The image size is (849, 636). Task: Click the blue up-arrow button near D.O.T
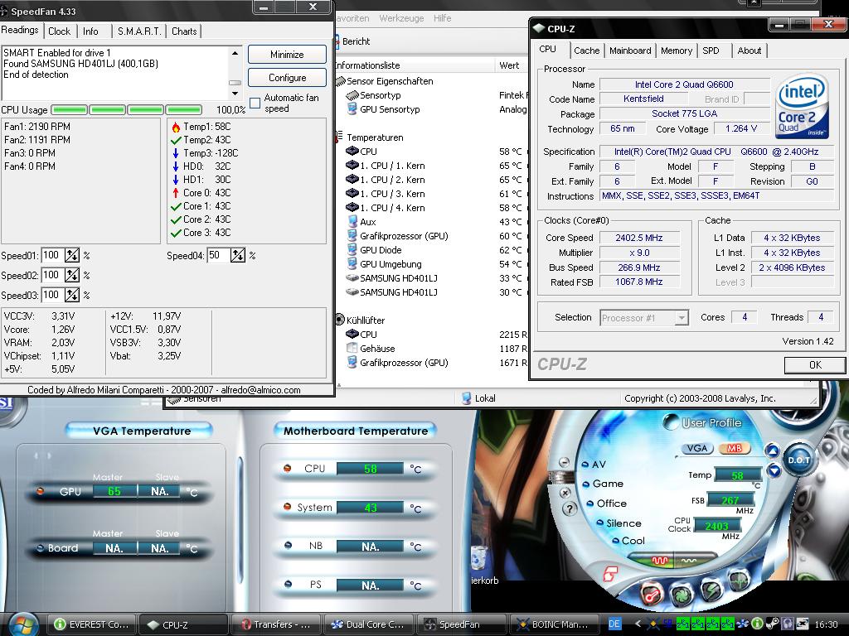(772, 450)
